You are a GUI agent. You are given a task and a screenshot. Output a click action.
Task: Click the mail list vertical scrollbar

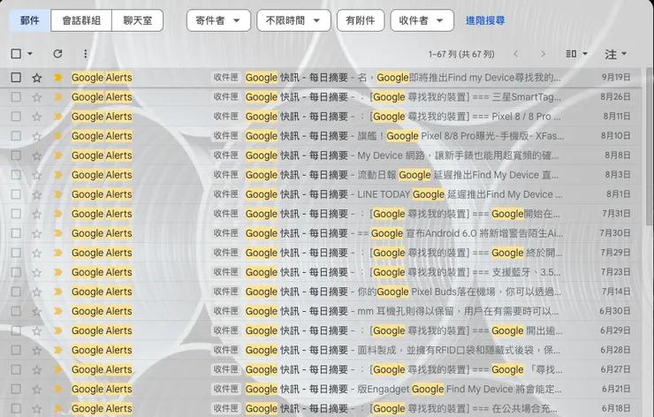point(649,146)
